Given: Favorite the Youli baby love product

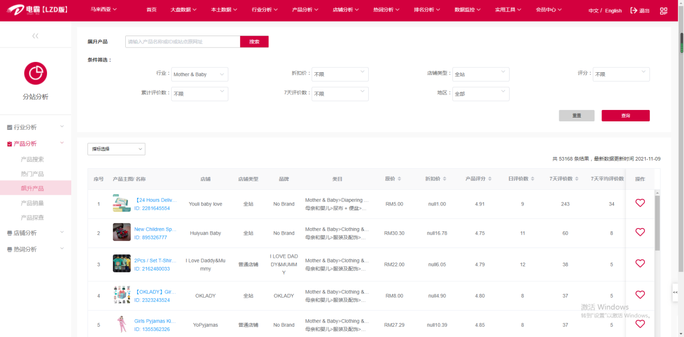Looking at the screenshot, I should (640, 203).
